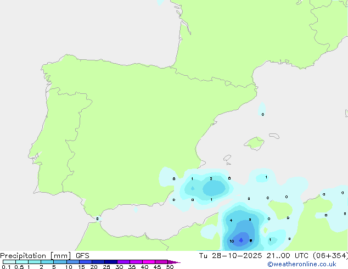348x269 pixels.
Task: Click the legend label '15'
Action: [81, 267]
